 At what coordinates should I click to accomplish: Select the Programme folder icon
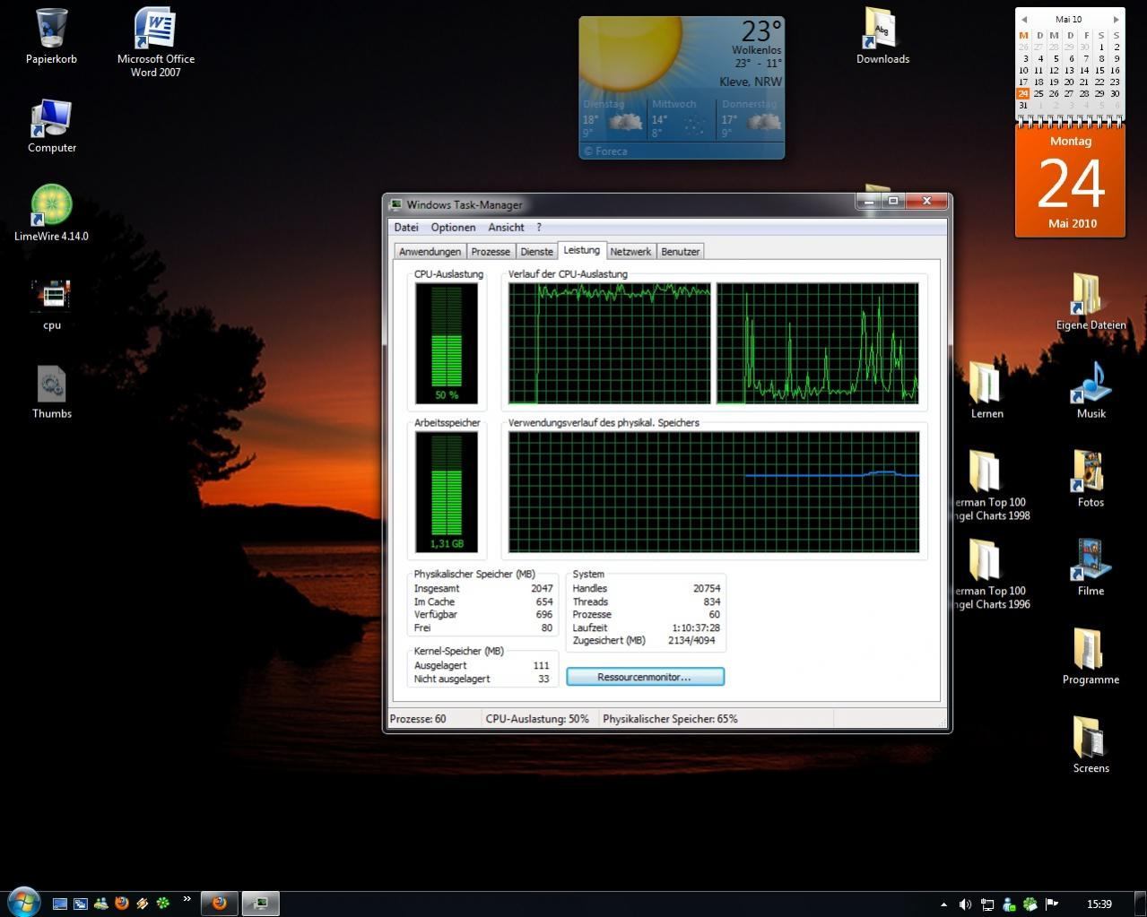tap(1091, 657)
